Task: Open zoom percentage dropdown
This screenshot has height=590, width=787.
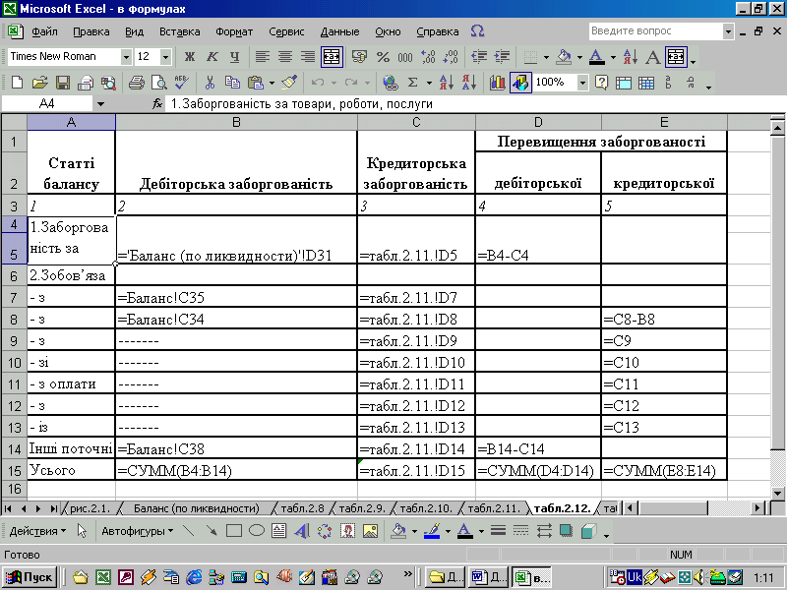Action: click(582, 83)
